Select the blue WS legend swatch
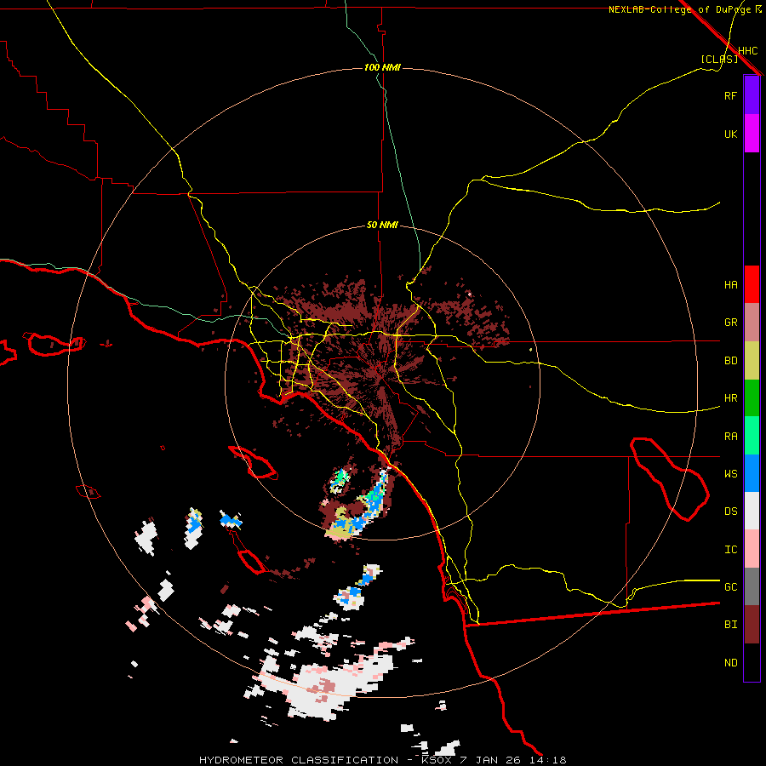The height and width of the screenshot is (766, 766). (x=752, y=473)
